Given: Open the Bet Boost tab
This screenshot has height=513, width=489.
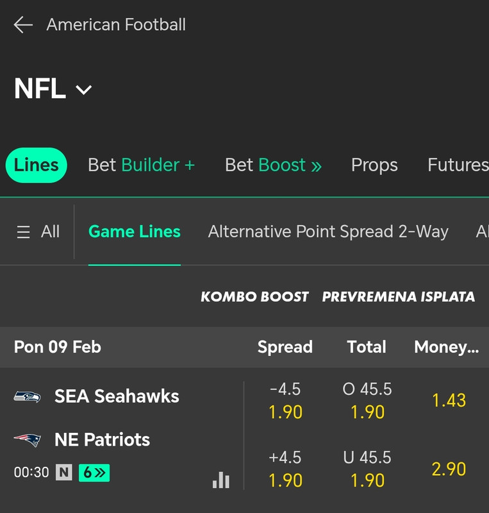Looking at the screenshot, I should 273,165.
